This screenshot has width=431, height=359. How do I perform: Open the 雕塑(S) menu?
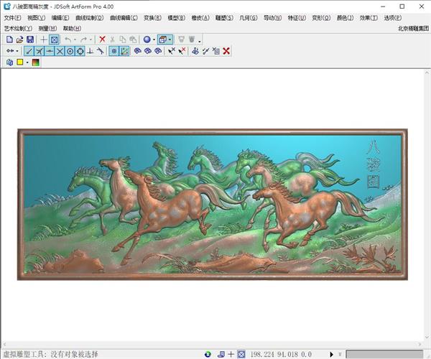[x=224, y=18]
